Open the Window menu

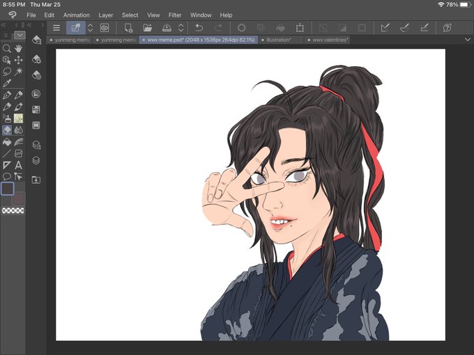tap(201, 15)
